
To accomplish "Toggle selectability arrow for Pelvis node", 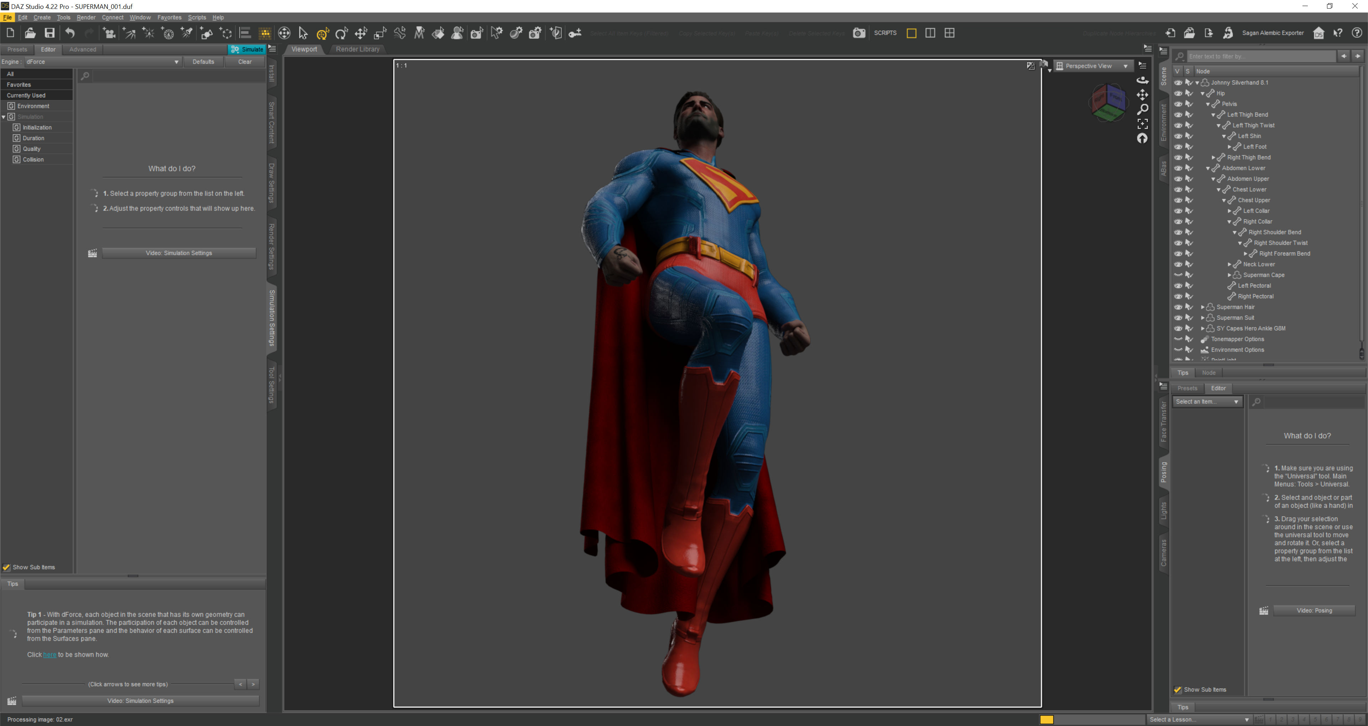I will click(1189, 104).
